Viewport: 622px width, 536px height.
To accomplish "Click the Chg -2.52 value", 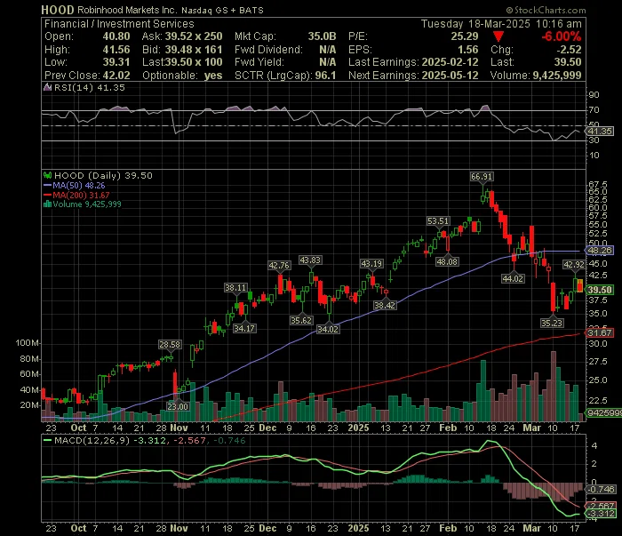I will [x=569, y=50].
